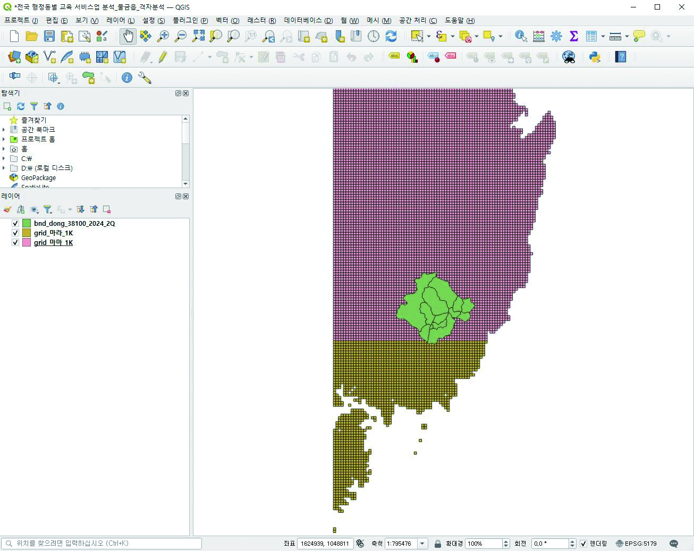This screenshot has width=694, height=551.
Task: Open the Python console icon
Action: point(595,57)
